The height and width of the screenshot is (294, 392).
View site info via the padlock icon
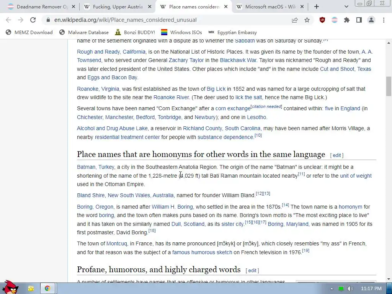(x=48, y=20)
